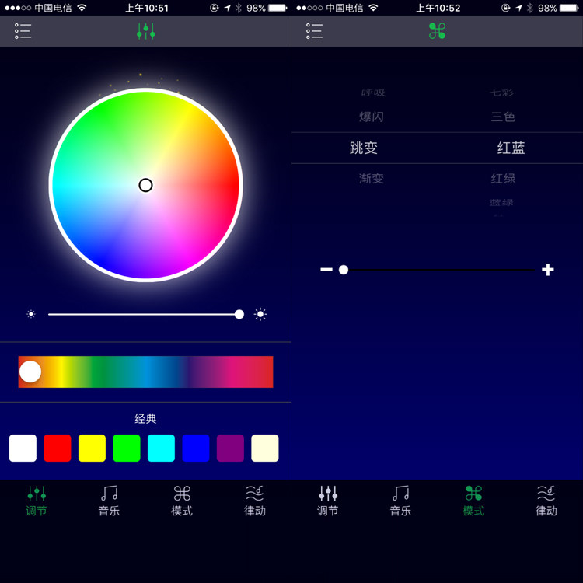Tap the bright sun brightness icon
Image resolution: width=583 pixels, height=583 pixels.
point(260,315)
